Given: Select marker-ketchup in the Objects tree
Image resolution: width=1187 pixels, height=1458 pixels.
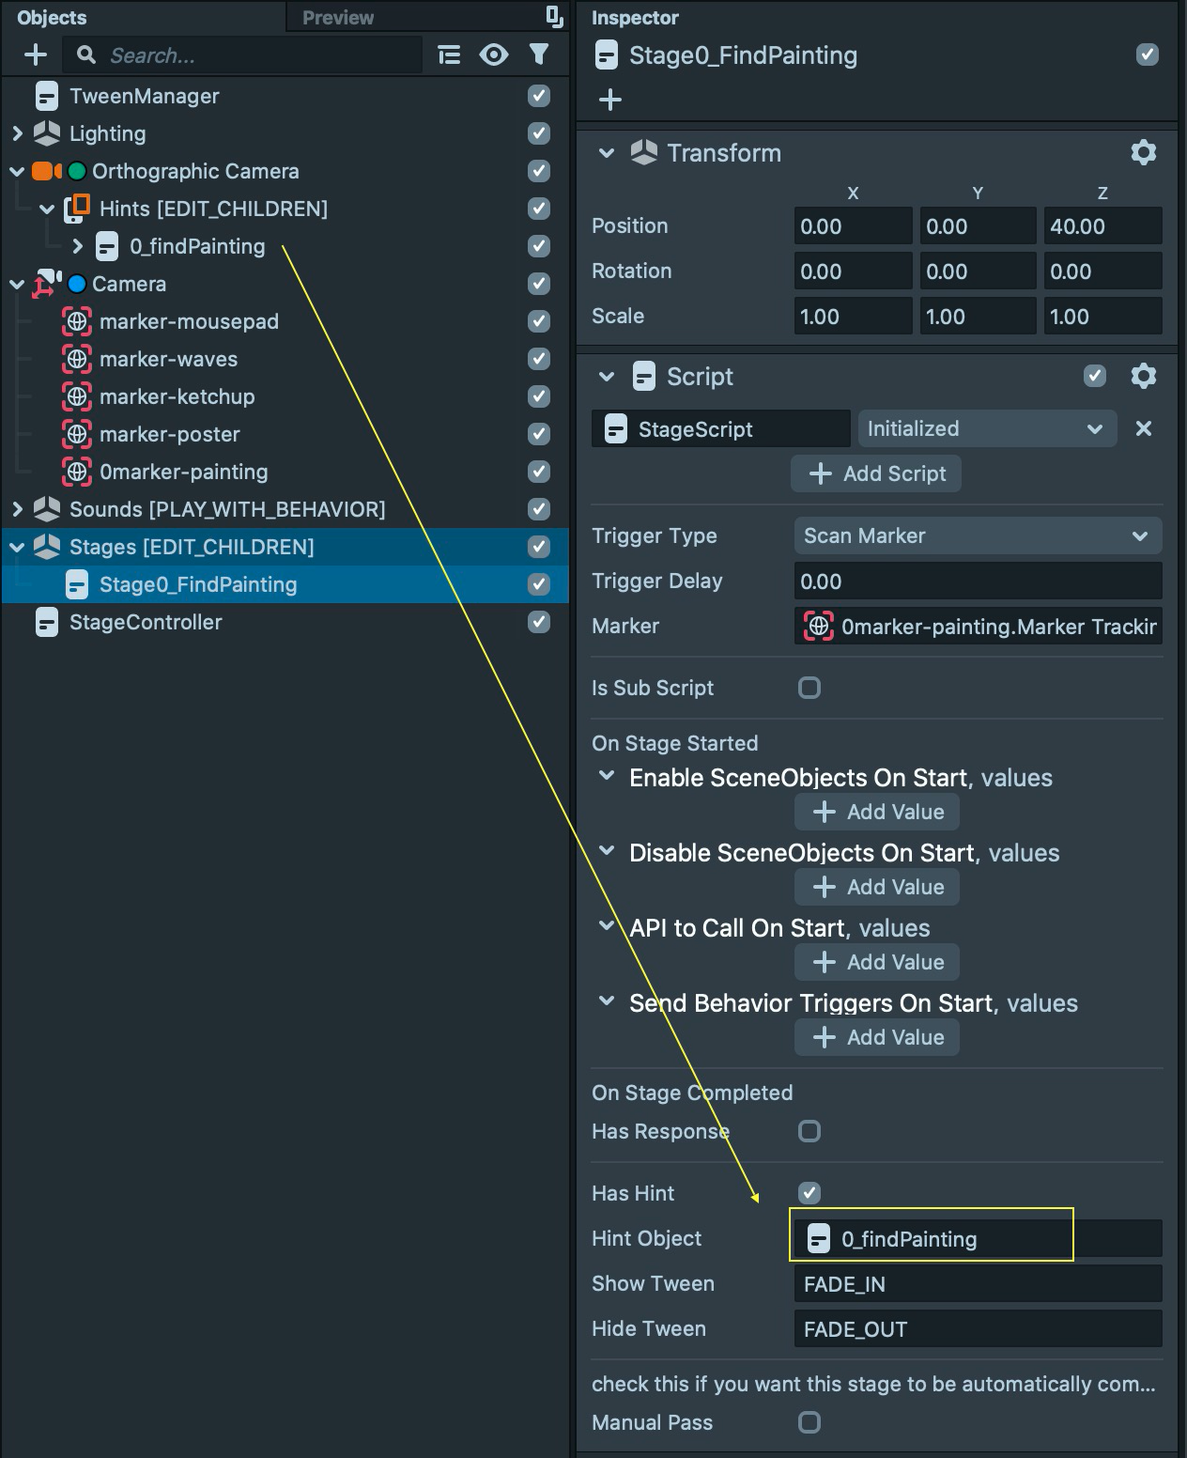Looking at the screenshot, I should pyautogui.click(x=177, y=396).
